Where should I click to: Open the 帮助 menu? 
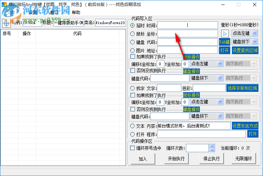click(76, 13)
